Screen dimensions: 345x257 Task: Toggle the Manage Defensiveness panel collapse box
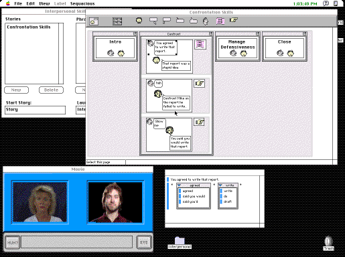[x=258, y=33]
